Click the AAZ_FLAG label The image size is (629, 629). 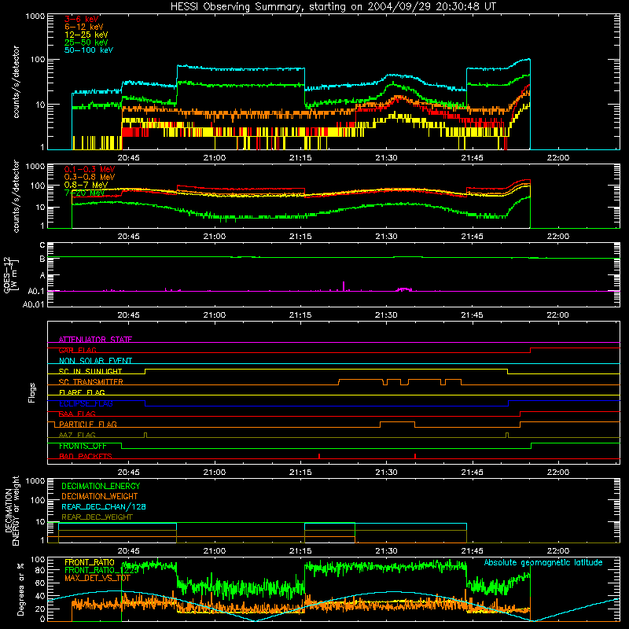point(77,435)
